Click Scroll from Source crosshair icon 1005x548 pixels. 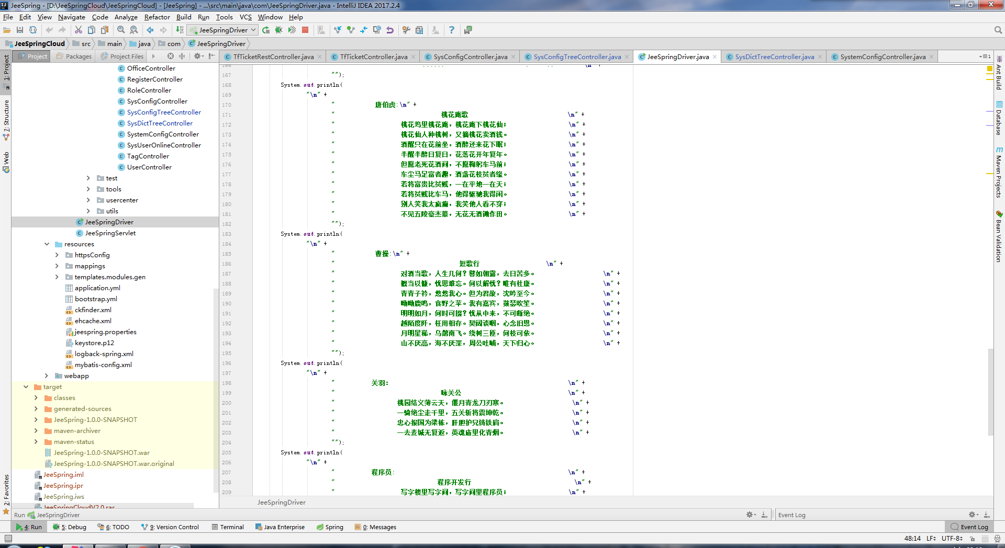(171, 56)
